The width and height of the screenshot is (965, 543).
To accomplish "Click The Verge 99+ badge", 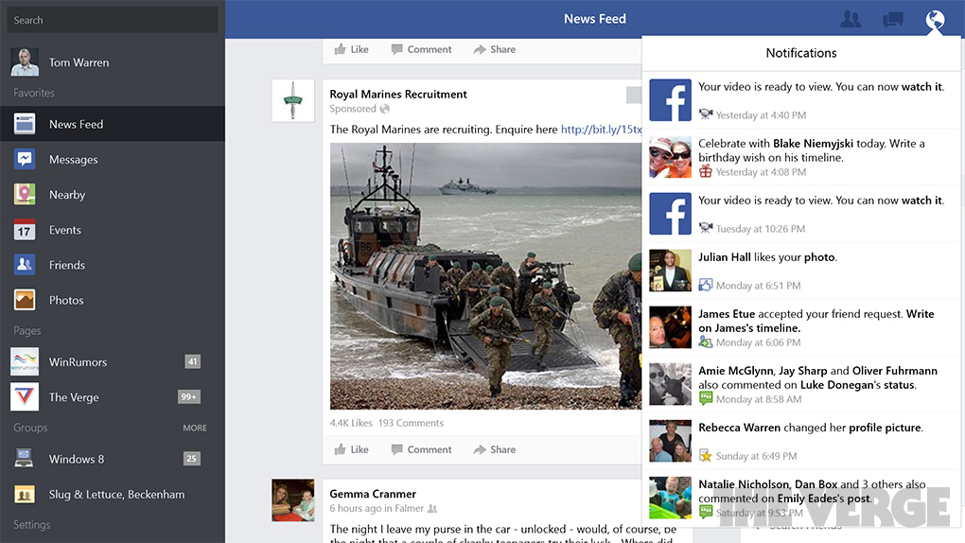I will click(x=189, y=396).
